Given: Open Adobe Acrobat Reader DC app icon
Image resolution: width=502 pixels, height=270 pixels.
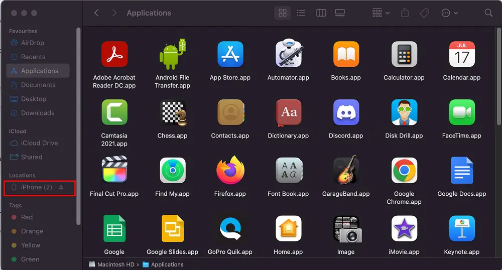Looking at the screenshot, I should (114, 54).
